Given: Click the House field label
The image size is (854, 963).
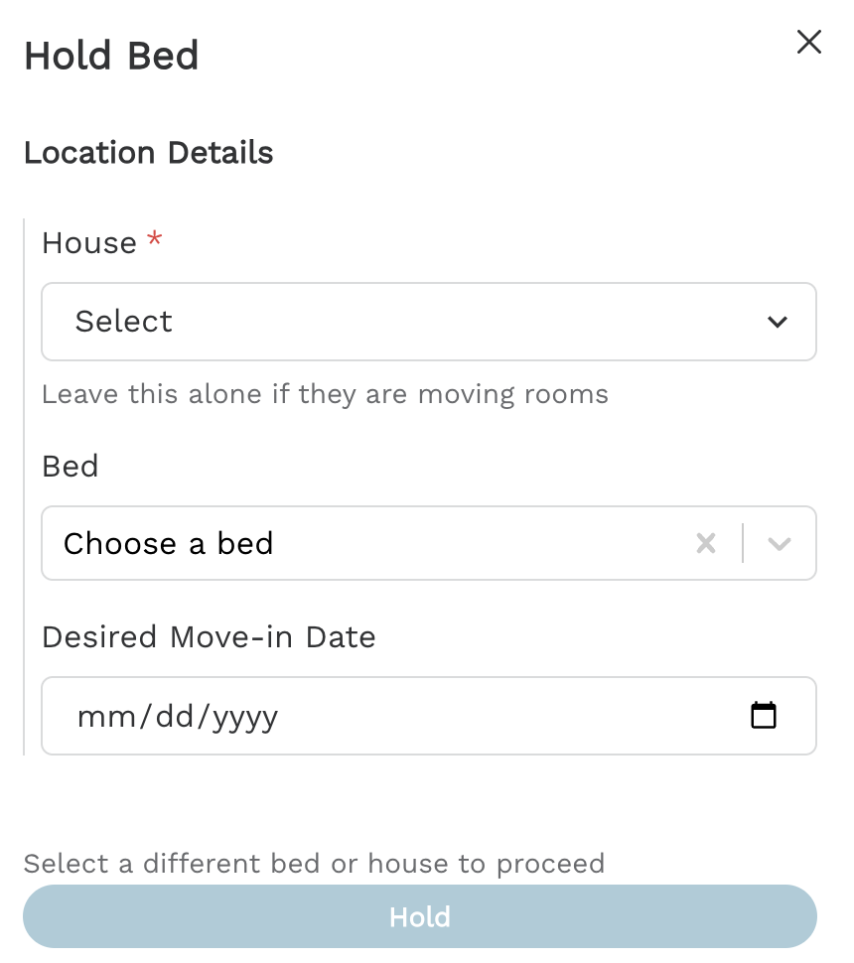Looking at the screenshot, I should point(89,243).
